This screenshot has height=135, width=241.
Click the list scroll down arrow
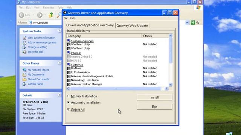(171, 84)
